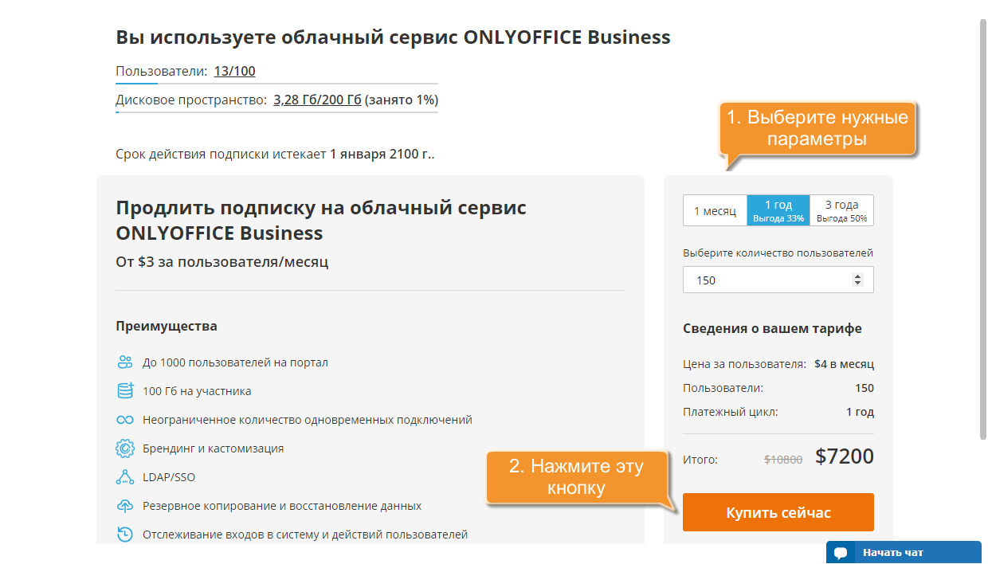Viewport: 988px width, 564px height.
Task: Decrease the user count with the down arrow
Action: (x=857, y=283)
